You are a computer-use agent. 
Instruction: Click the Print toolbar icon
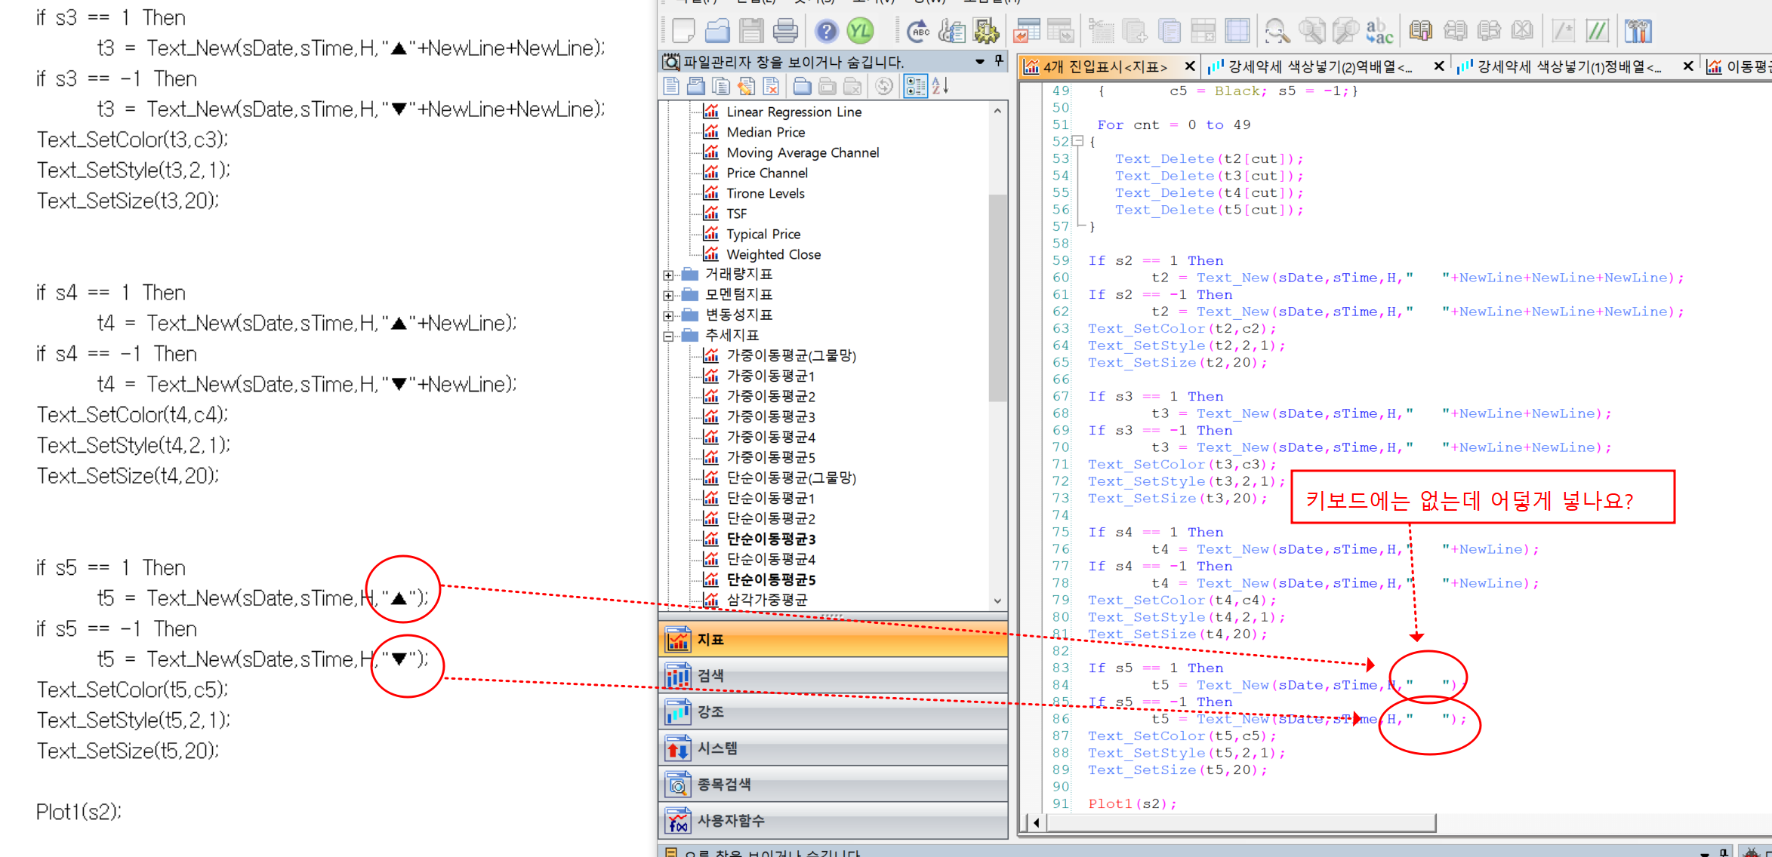(x=785, y=31)
